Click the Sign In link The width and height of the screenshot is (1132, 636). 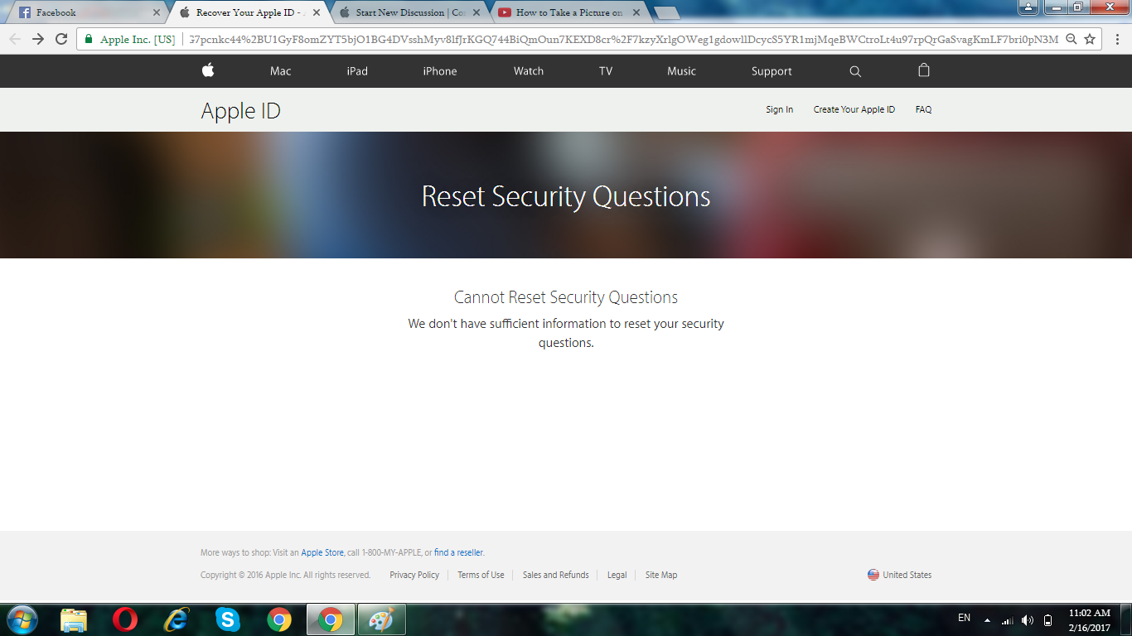[779, 109]
